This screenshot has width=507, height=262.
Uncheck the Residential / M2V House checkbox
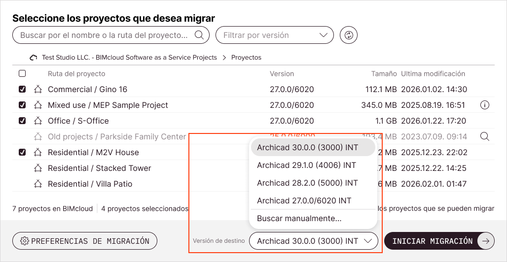click(x=22, y=152)
